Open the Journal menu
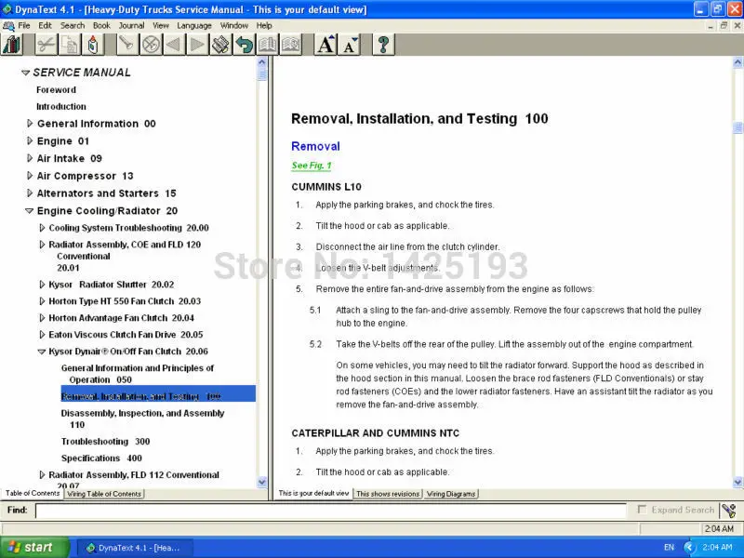The height and width of the screenshot is (558, 744). (131, 26)
